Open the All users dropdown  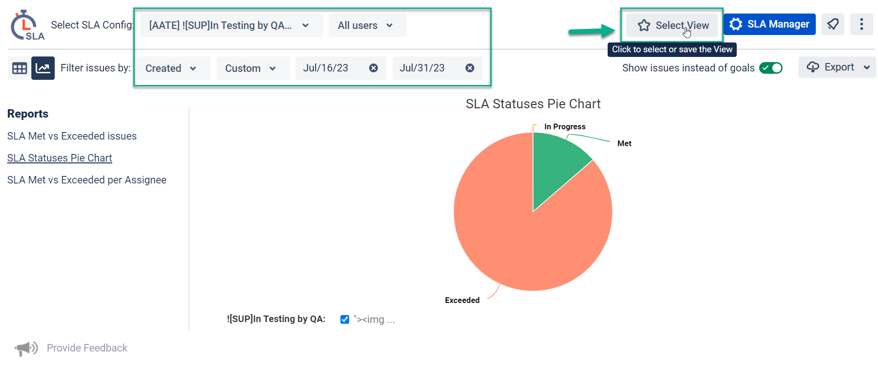click(367, 25)
